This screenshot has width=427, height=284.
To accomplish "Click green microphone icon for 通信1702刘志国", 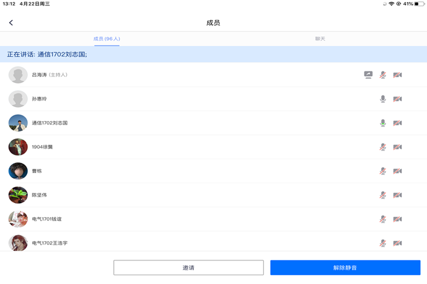I will [383, 123].
